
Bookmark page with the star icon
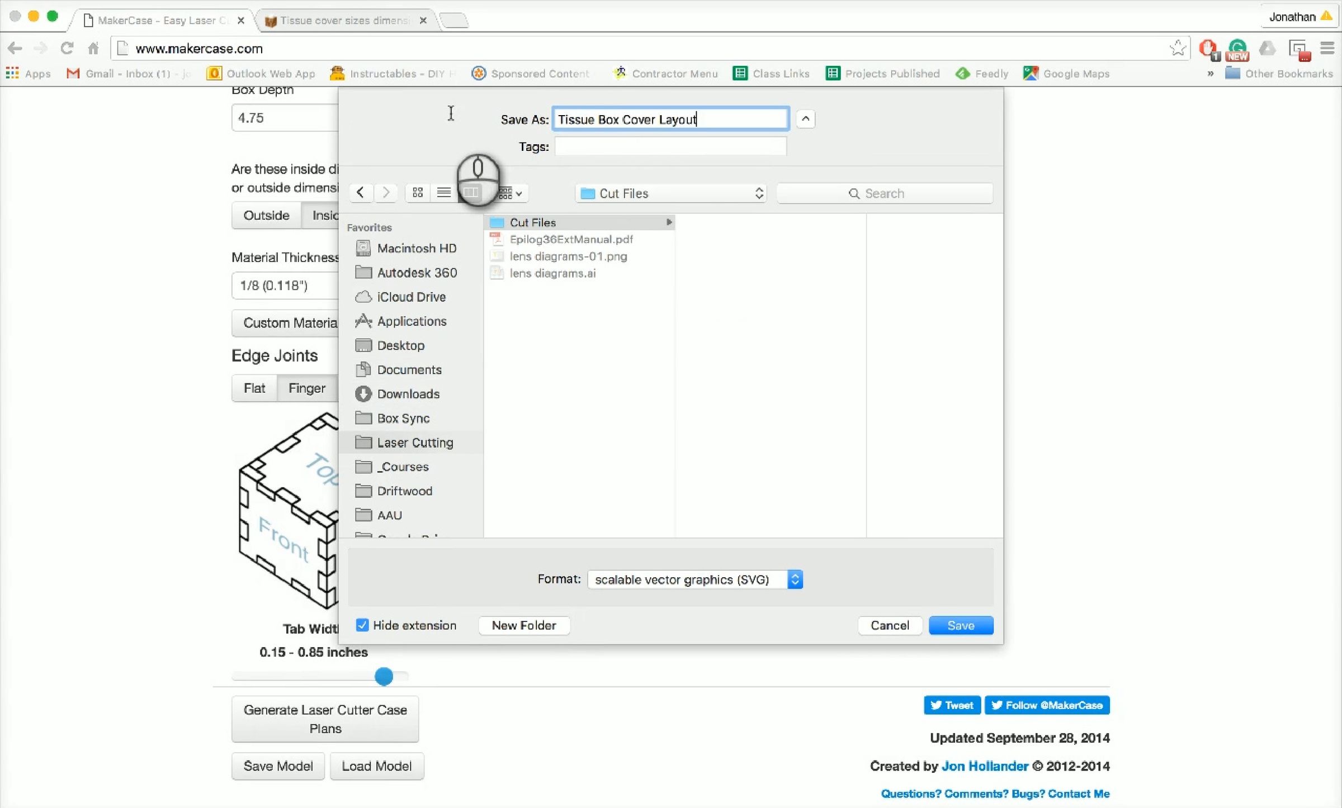tap(1177, 49)
